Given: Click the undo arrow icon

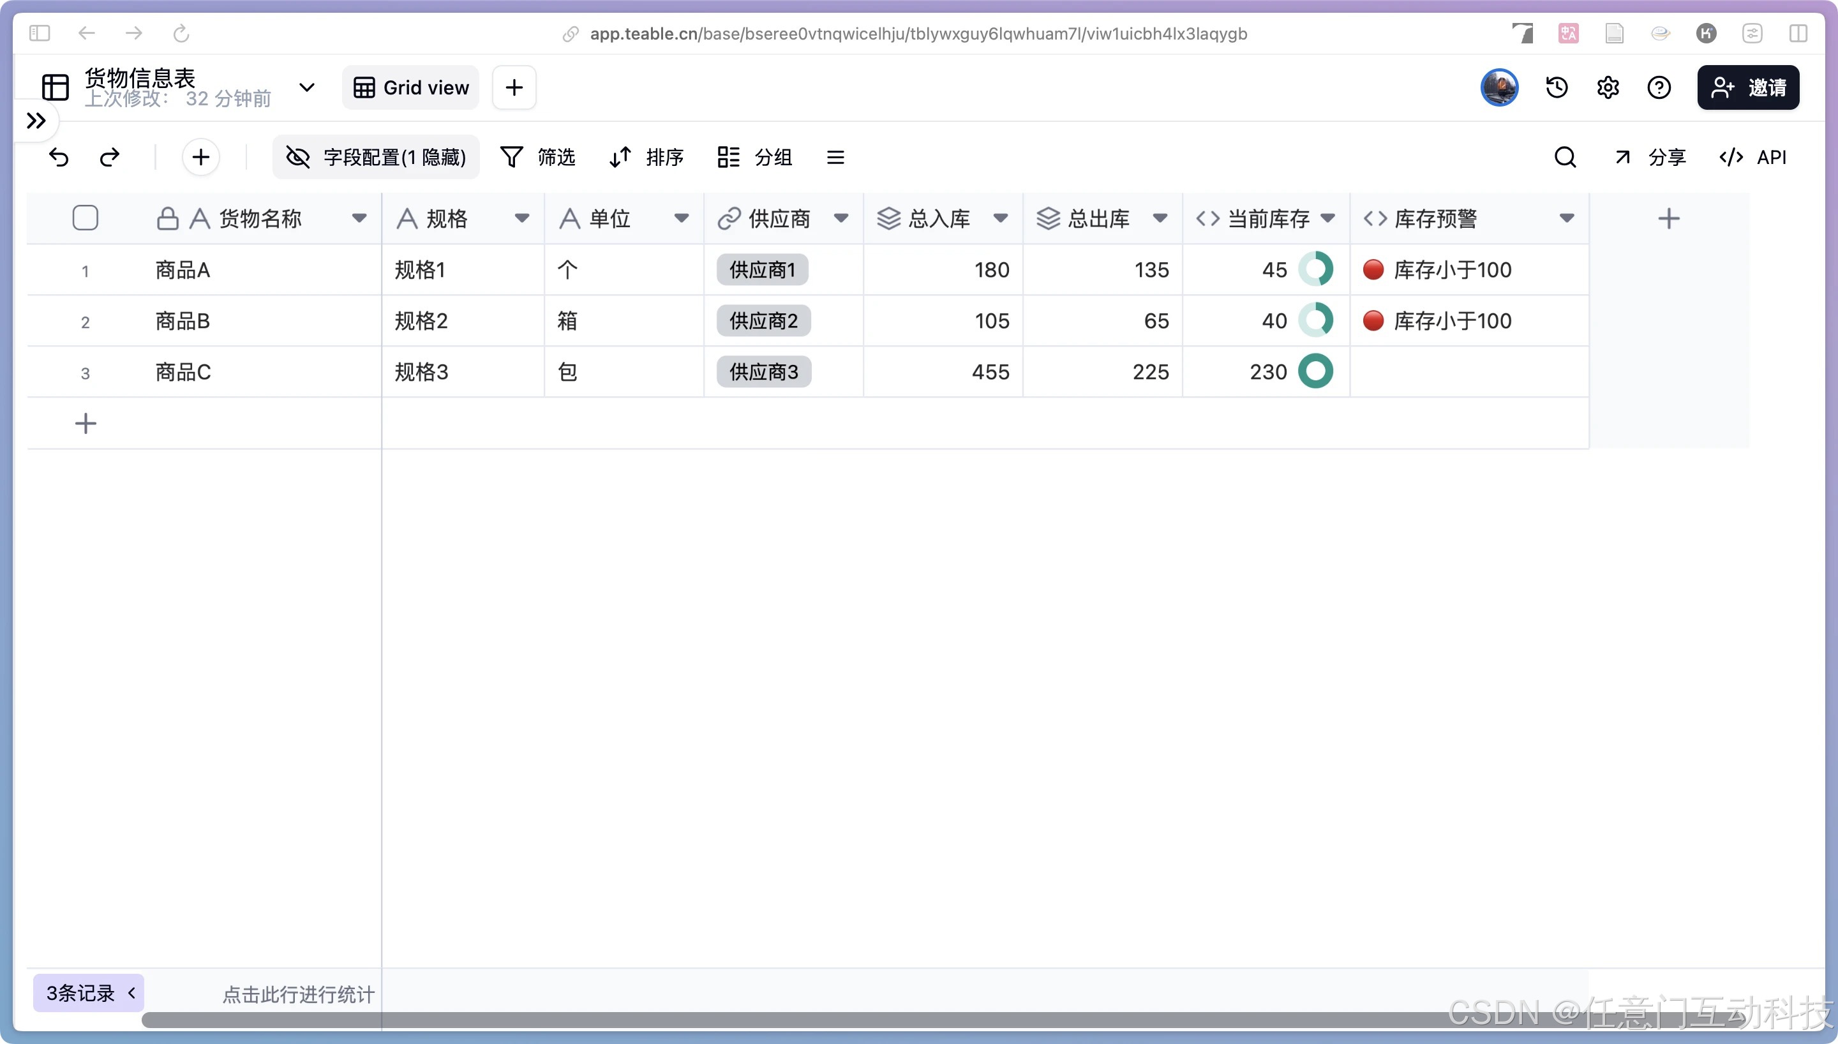Looking at the screenshot, I should pos(59,157).
